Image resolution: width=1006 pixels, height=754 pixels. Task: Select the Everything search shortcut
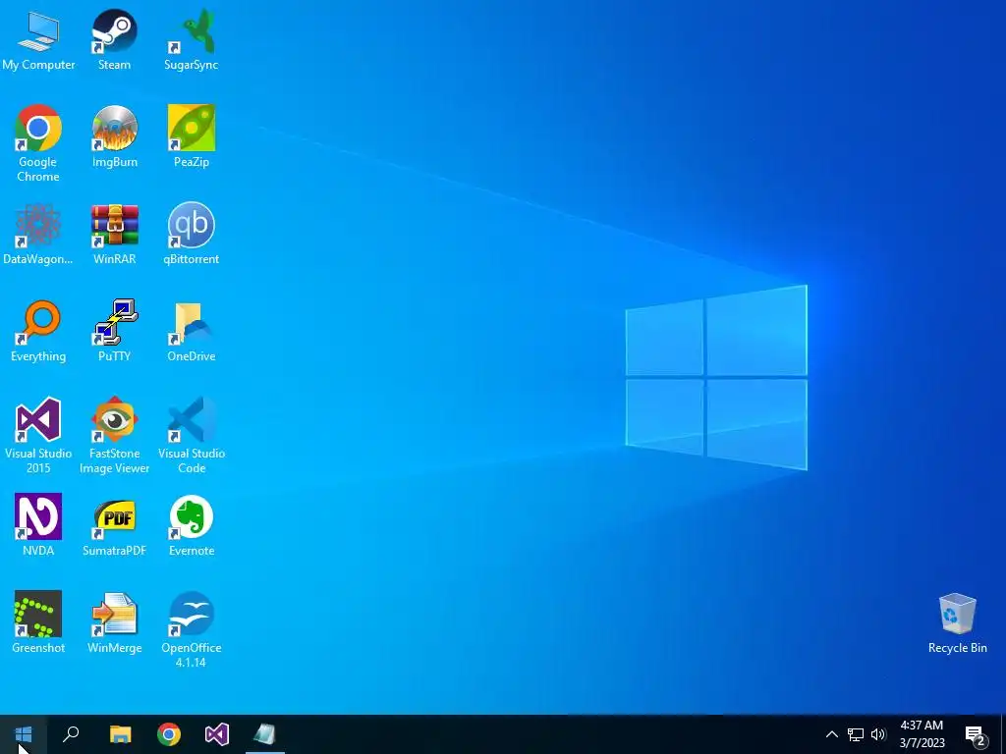click(x=38, y=331)
